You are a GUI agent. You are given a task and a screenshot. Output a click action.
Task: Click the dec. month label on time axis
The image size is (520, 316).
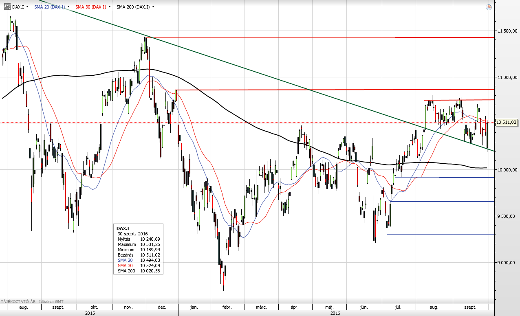tap(162, 307)
